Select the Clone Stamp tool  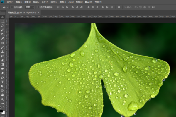2,51
